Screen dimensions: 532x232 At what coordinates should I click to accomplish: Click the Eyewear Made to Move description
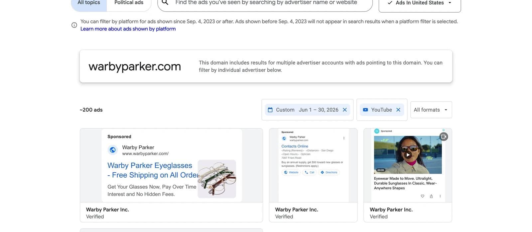point(405,183)
